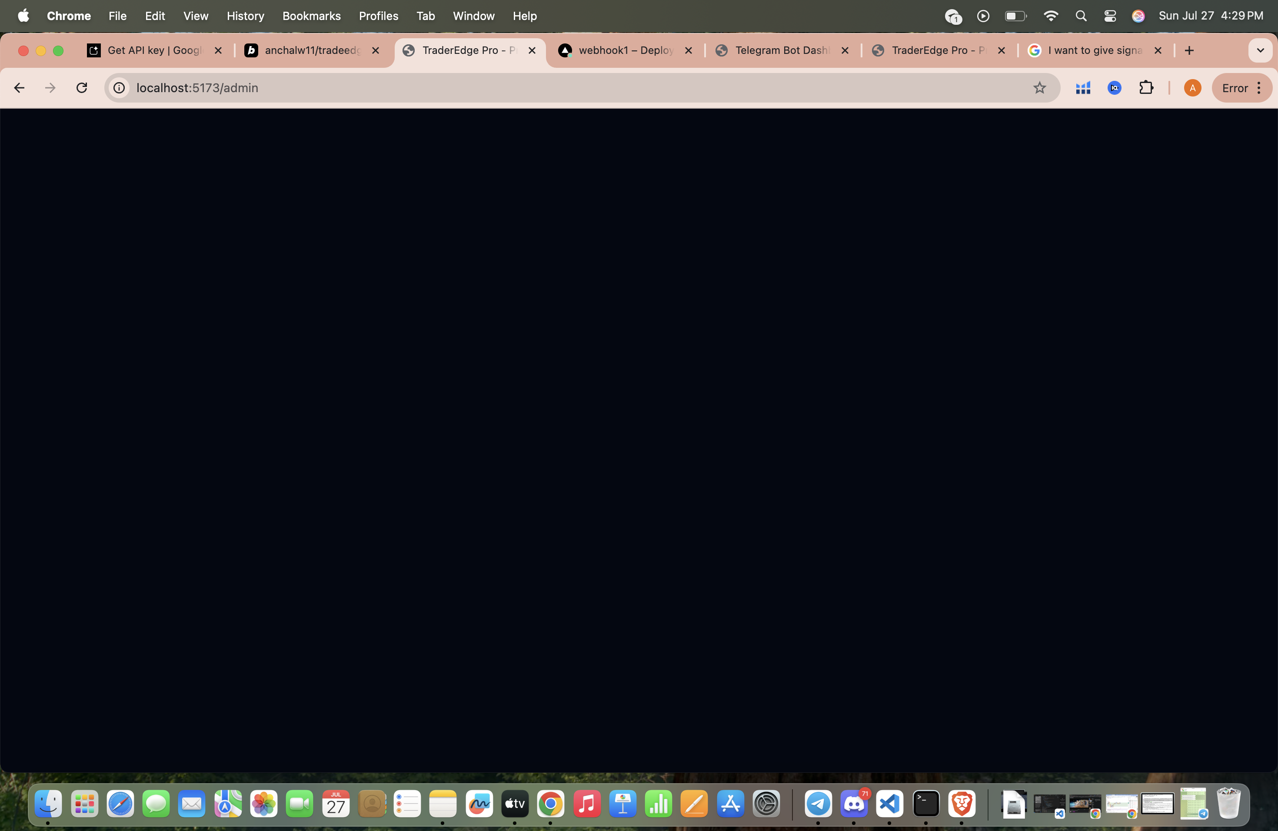1278x831 pixels.
Task: Click the browser back arrow
Action: [x=19, y=87]
